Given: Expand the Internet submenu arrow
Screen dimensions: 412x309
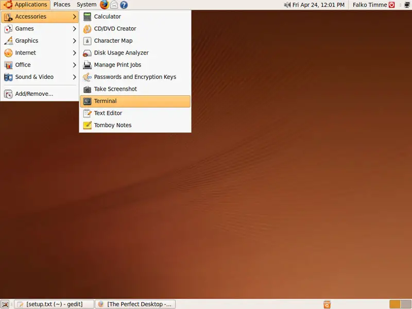Looking at the screenshot, I should coord(74,53).
